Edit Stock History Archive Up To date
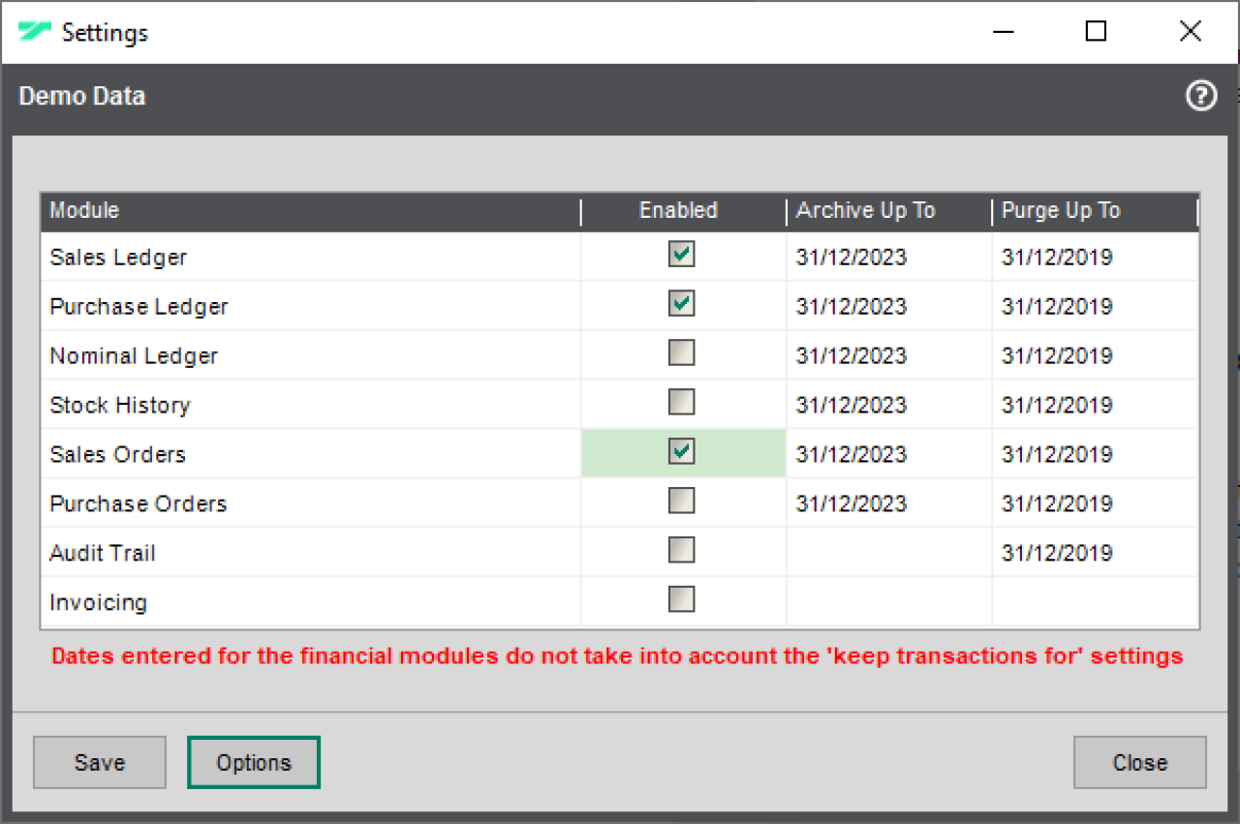This screenshot has width=1240, height=824. point(888,406)
